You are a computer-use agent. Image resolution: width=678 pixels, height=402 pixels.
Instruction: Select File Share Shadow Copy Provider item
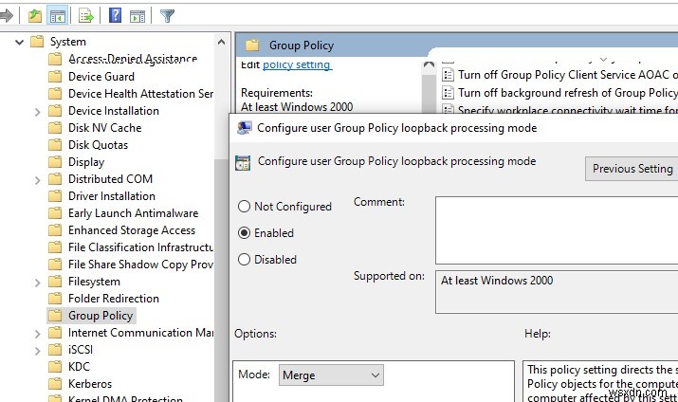(x=140, y=265)
